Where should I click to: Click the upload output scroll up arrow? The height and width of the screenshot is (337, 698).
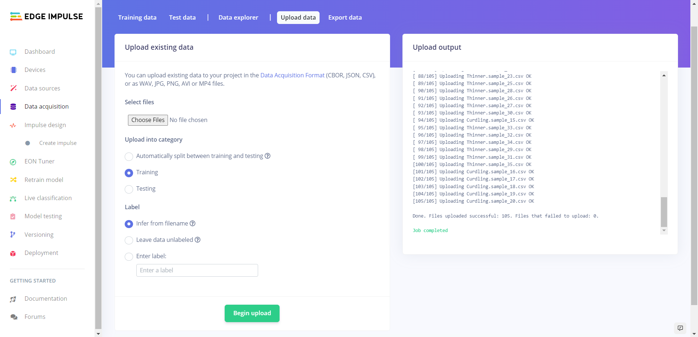(664, 75)
